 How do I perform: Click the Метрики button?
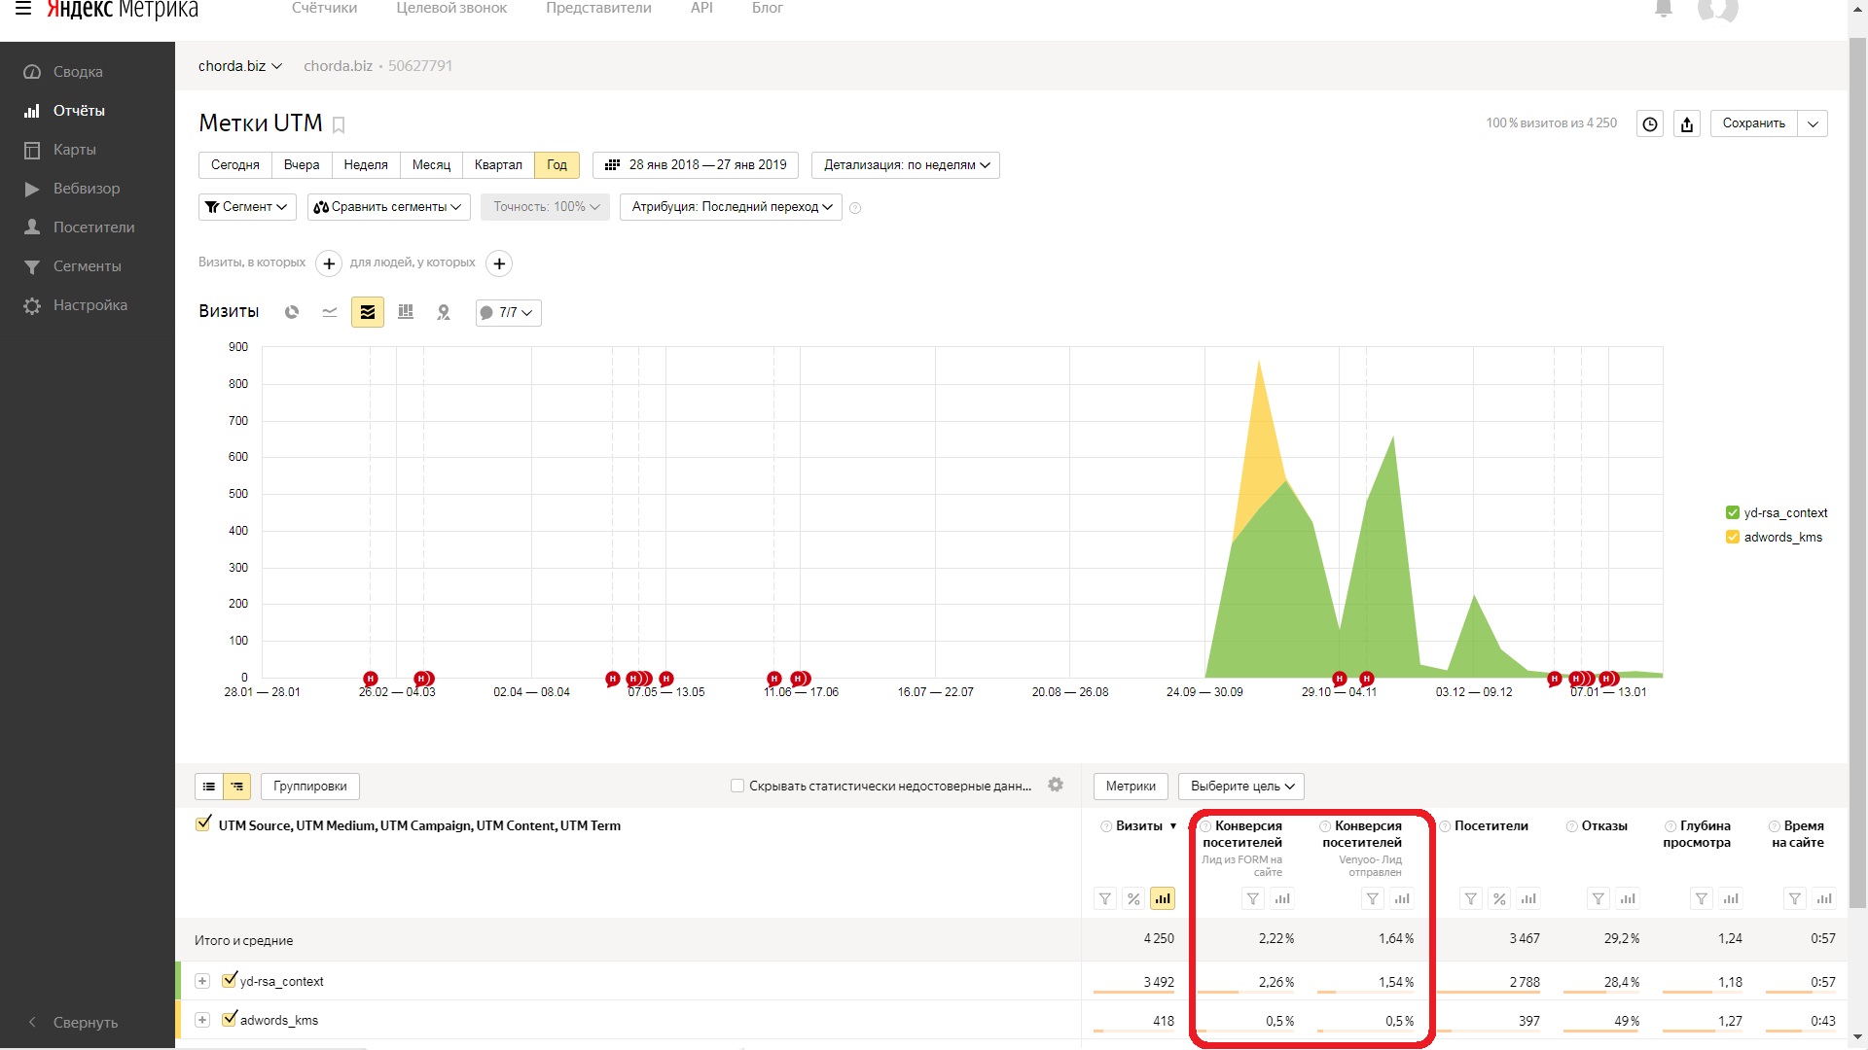click(x=1131, y=786)
